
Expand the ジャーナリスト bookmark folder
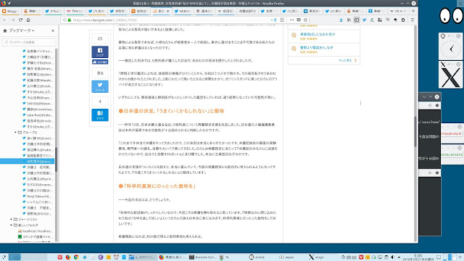(x=12, y=219)
